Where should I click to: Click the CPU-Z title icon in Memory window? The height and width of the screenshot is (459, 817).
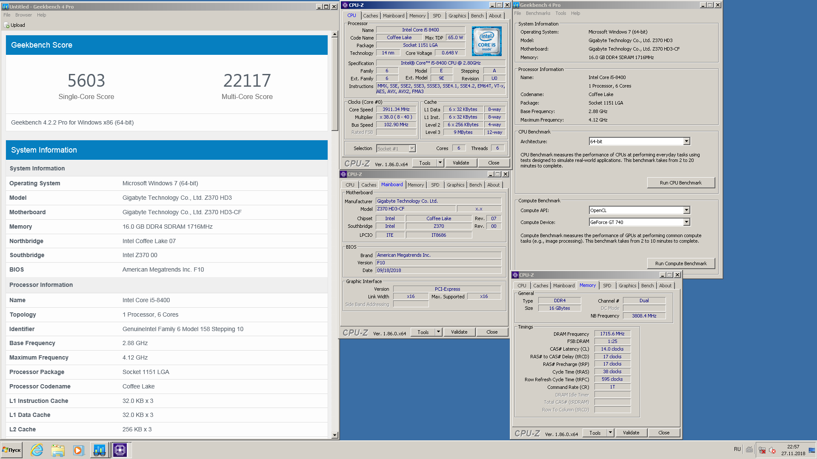tap(515, 275)
